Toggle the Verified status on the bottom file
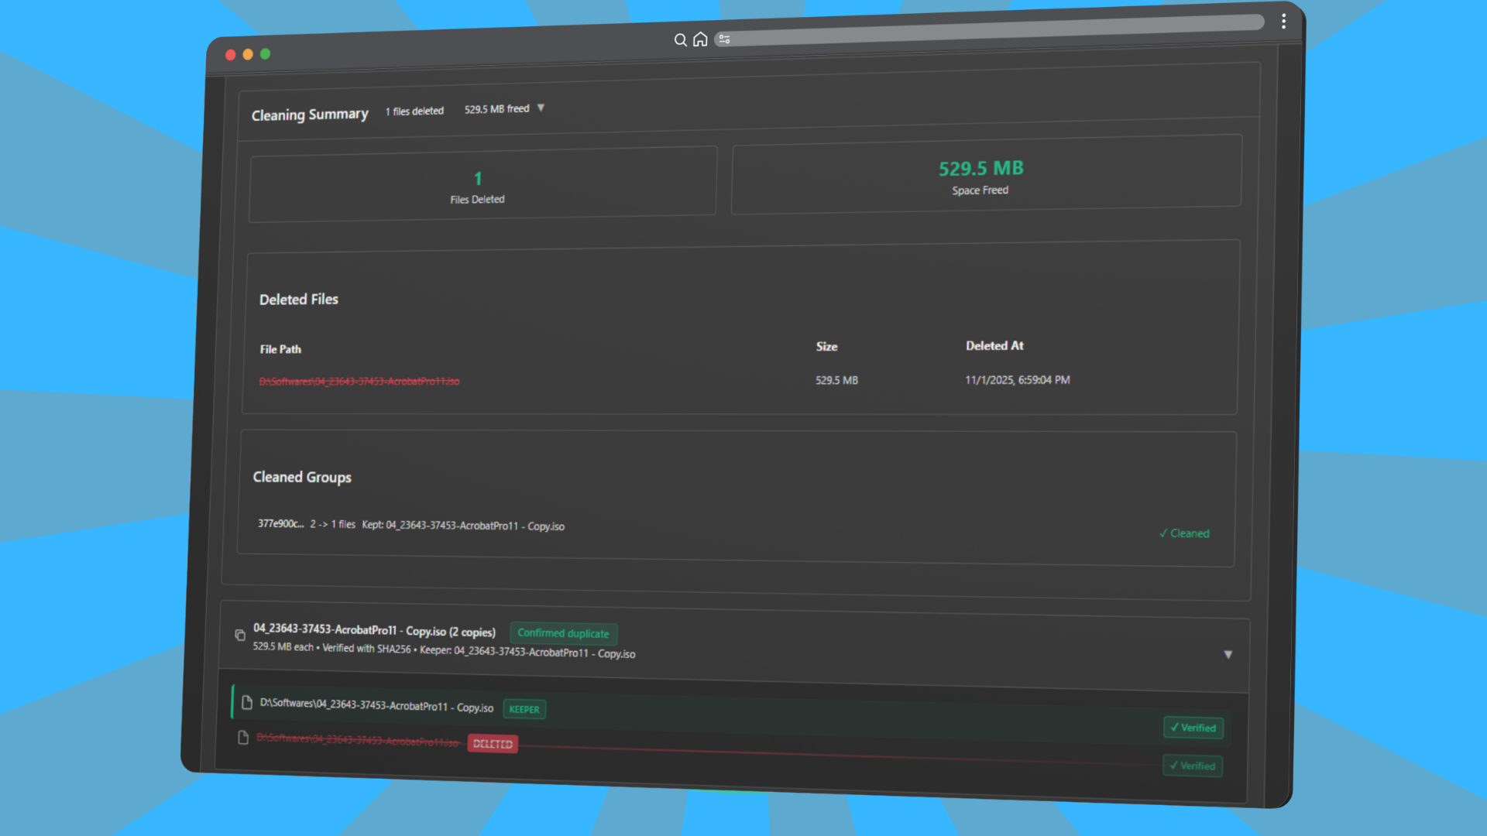The height and width of the screenshot is (836, 1487). [1193, 766]
